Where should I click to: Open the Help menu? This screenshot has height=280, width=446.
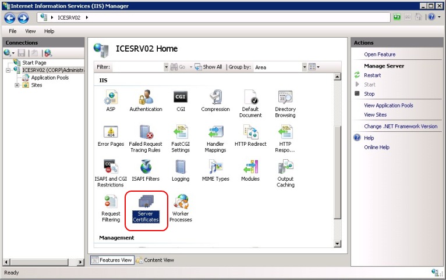[49, 31]
